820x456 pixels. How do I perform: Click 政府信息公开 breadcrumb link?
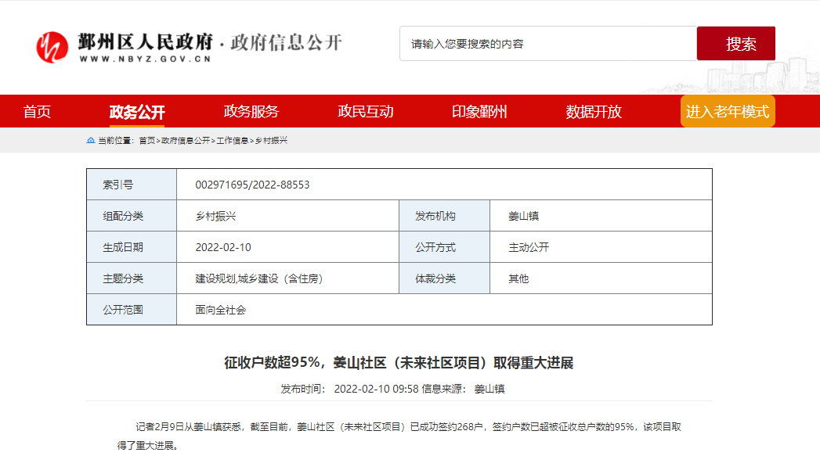[186, 141]
